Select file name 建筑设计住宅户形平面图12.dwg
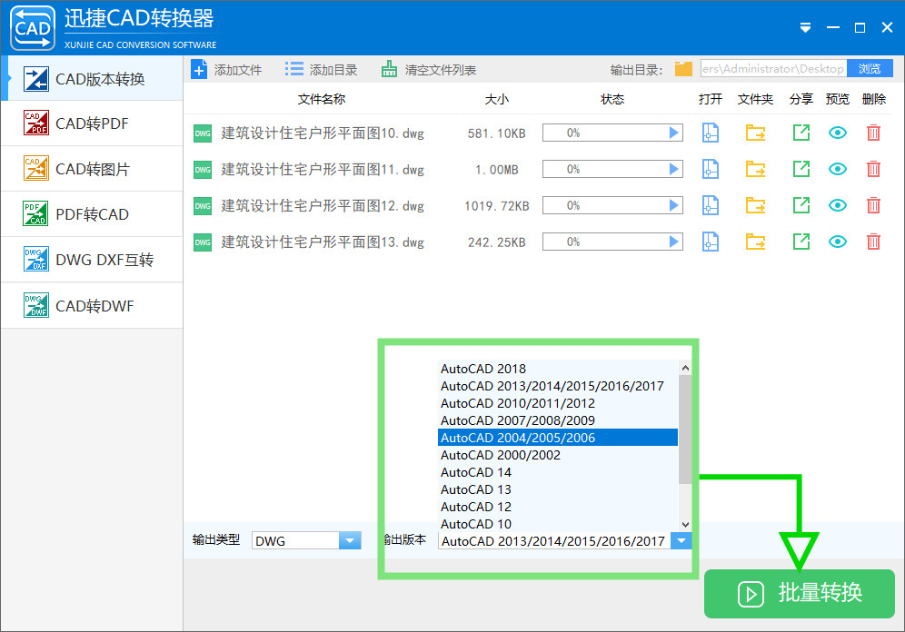This screenshot has height=632, width=905. coord(323,206)
